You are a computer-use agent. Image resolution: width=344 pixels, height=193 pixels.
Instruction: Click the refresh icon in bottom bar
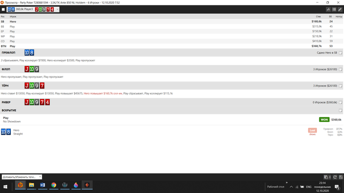(335, 177)
